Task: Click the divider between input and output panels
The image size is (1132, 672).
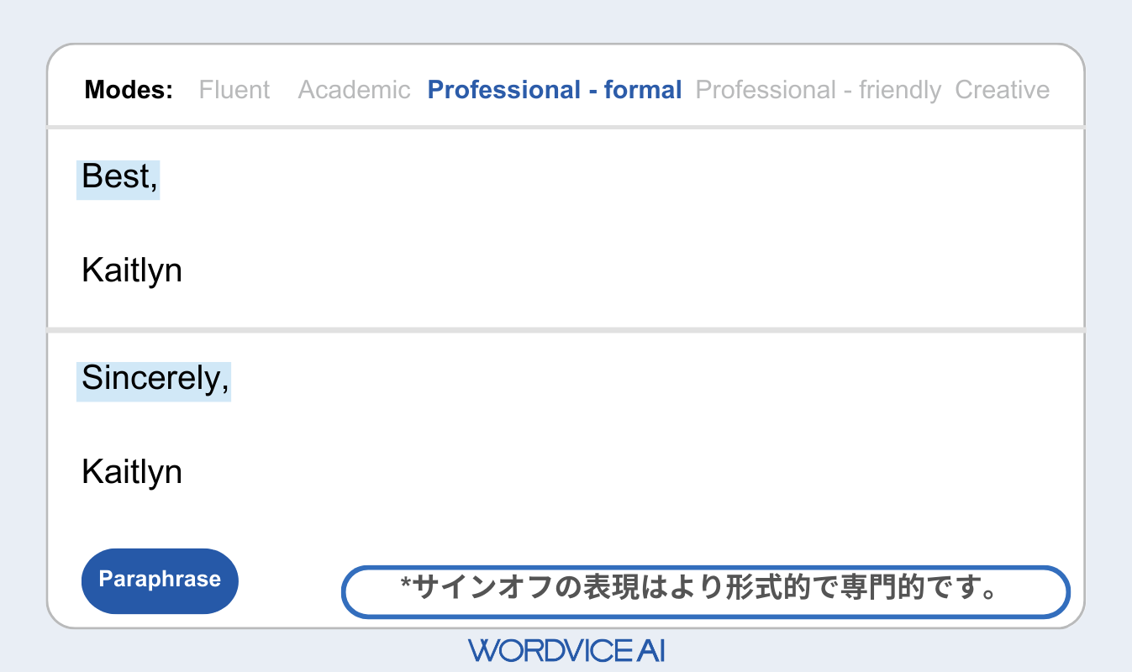Action: point(566,330)
